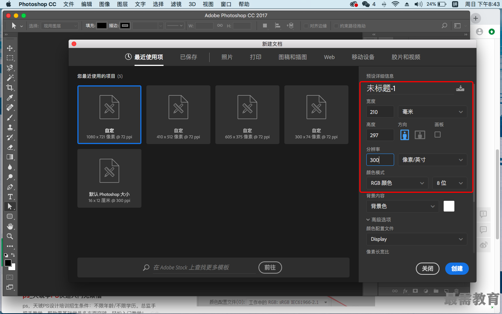Select the Eyedropper tool
The height and width of the screenshot is (314, 502).
[x=10, y=98]
